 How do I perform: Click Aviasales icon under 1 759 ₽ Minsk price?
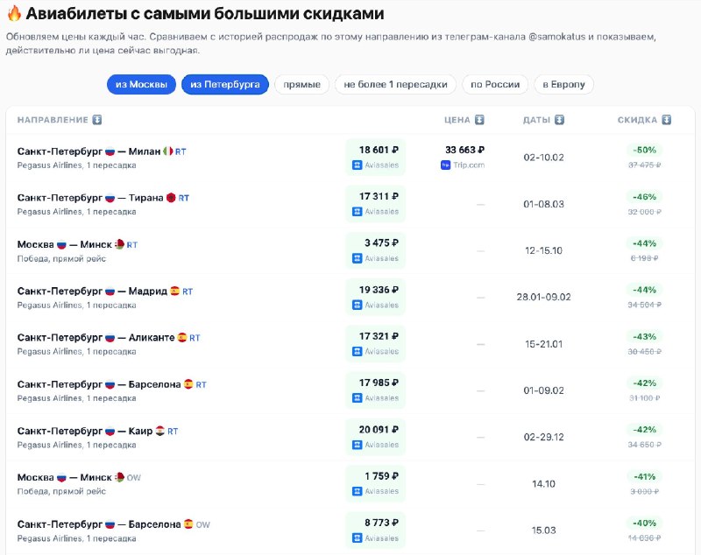point(357,491)
